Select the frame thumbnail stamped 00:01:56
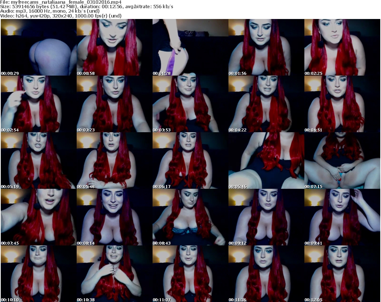Screen dimensions: 381x302 [266, 47]
